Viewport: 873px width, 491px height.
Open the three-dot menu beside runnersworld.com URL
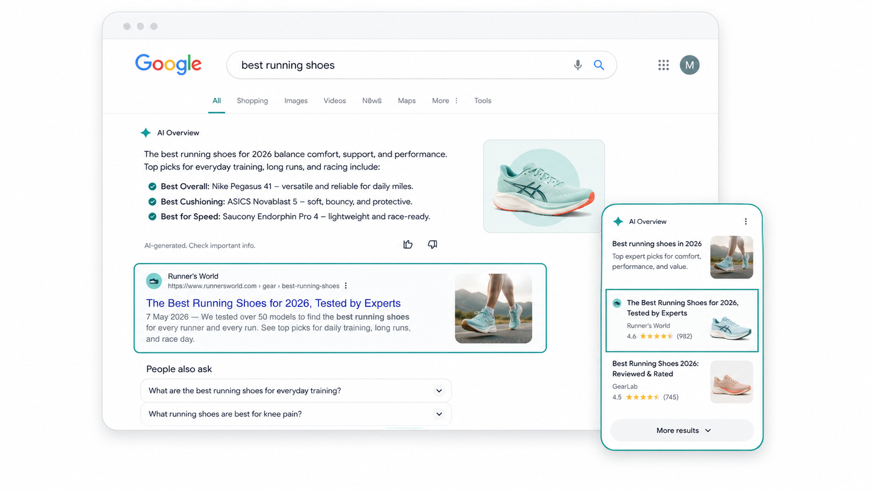(346, 286)
